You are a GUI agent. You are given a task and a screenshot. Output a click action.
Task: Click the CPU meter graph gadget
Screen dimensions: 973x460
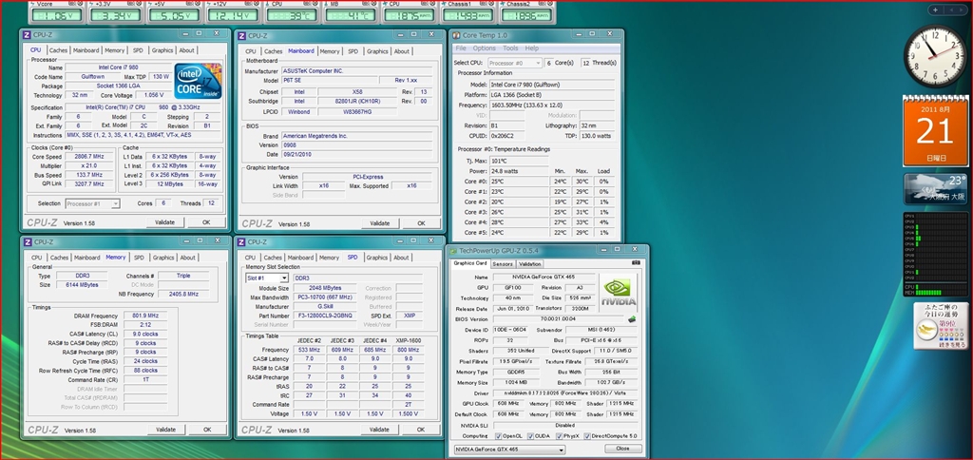pos(933,254)
